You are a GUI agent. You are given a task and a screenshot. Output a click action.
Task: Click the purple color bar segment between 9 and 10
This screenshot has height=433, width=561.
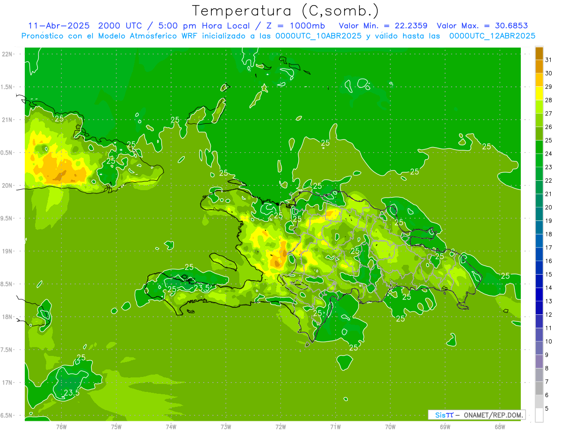coord(539,348)
